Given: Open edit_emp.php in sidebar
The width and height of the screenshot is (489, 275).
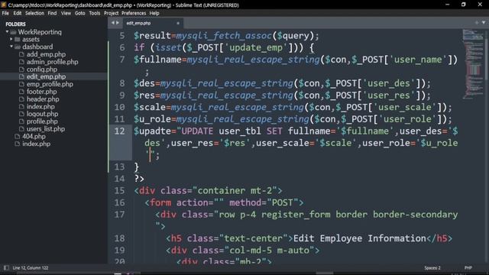Looking at the screenshot, I should (x=46, y=76).
